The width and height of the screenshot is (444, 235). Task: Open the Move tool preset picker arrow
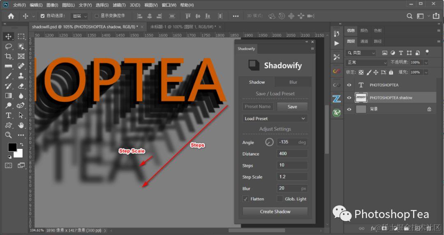(x=33, y=16)
